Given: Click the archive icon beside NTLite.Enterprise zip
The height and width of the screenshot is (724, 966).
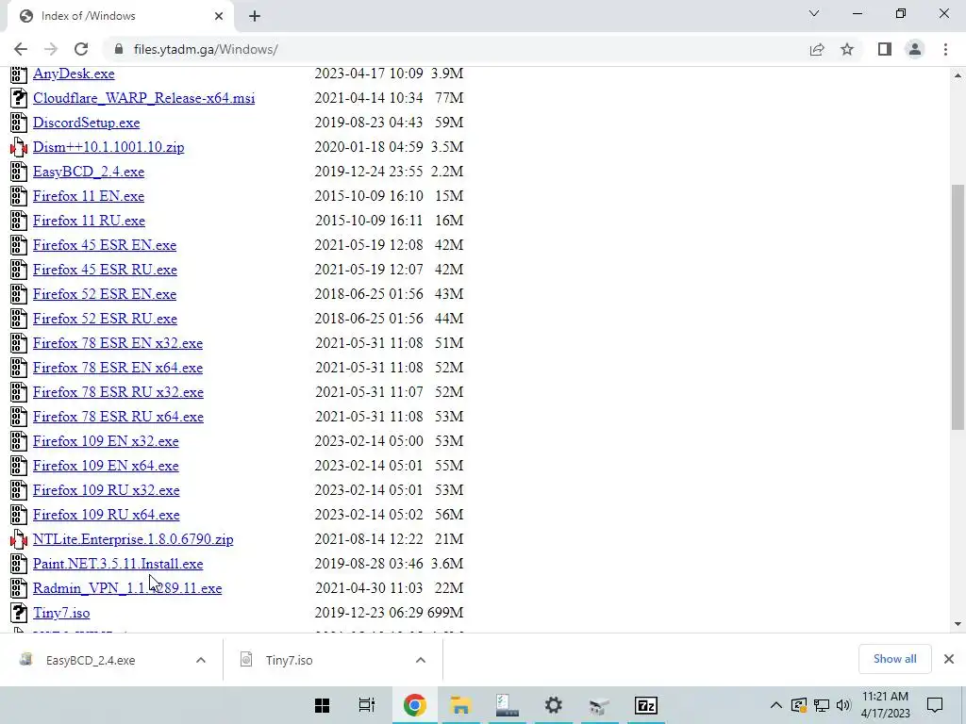Looking at the screenshot, I should 19,539.
